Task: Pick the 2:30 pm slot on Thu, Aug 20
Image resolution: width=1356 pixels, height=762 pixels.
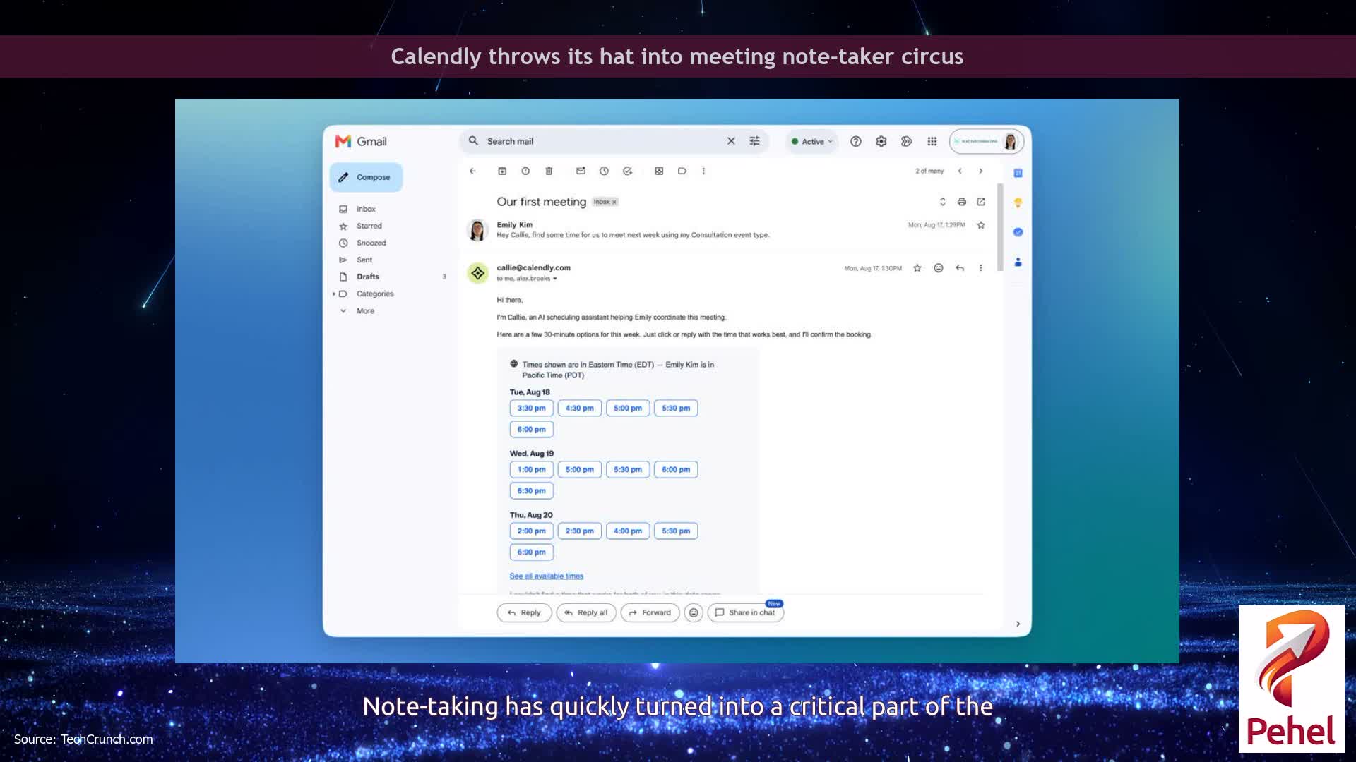Action: 579,531
